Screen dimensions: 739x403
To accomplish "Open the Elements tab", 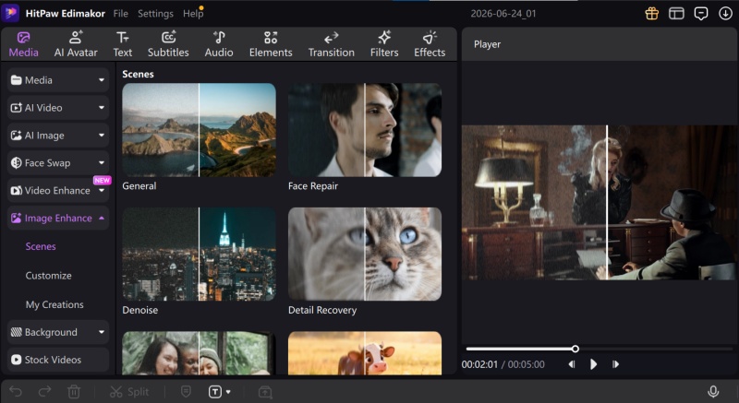I will (x=271, y=44).
